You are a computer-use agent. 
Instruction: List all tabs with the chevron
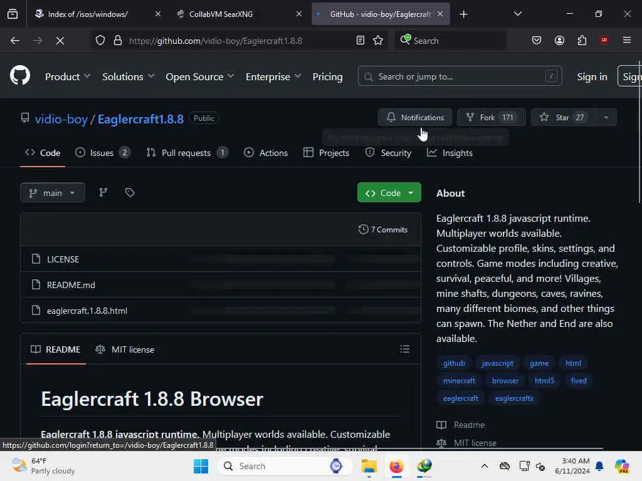(517, 14)
